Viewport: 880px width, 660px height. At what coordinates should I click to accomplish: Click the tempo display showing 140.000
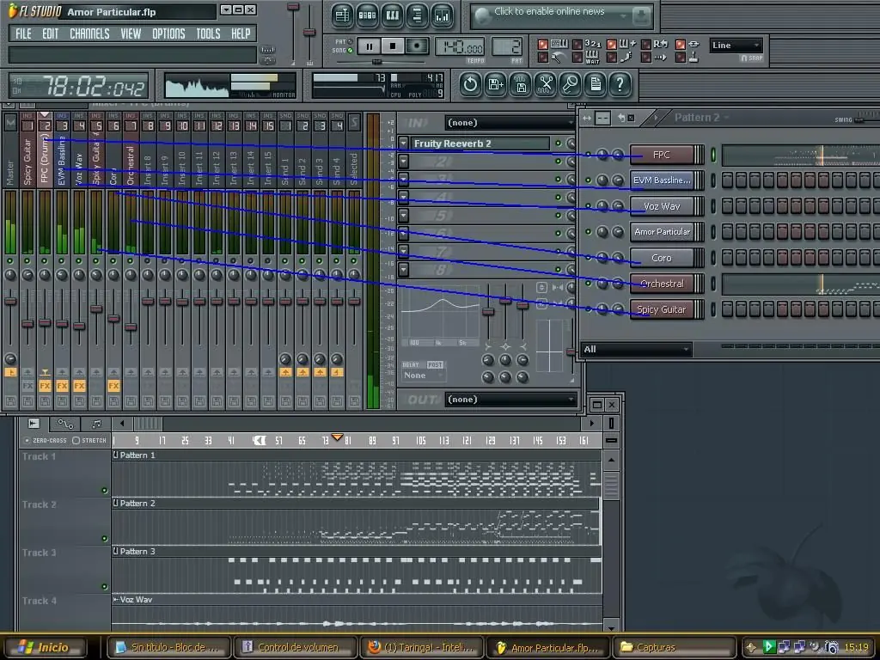coord(460,46)
